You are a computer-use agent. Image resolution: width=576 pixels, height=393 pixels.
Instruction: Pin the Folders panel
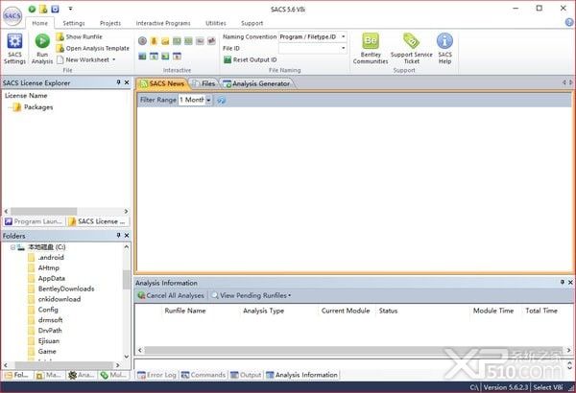pyautogui.click(x=118, y=235)
